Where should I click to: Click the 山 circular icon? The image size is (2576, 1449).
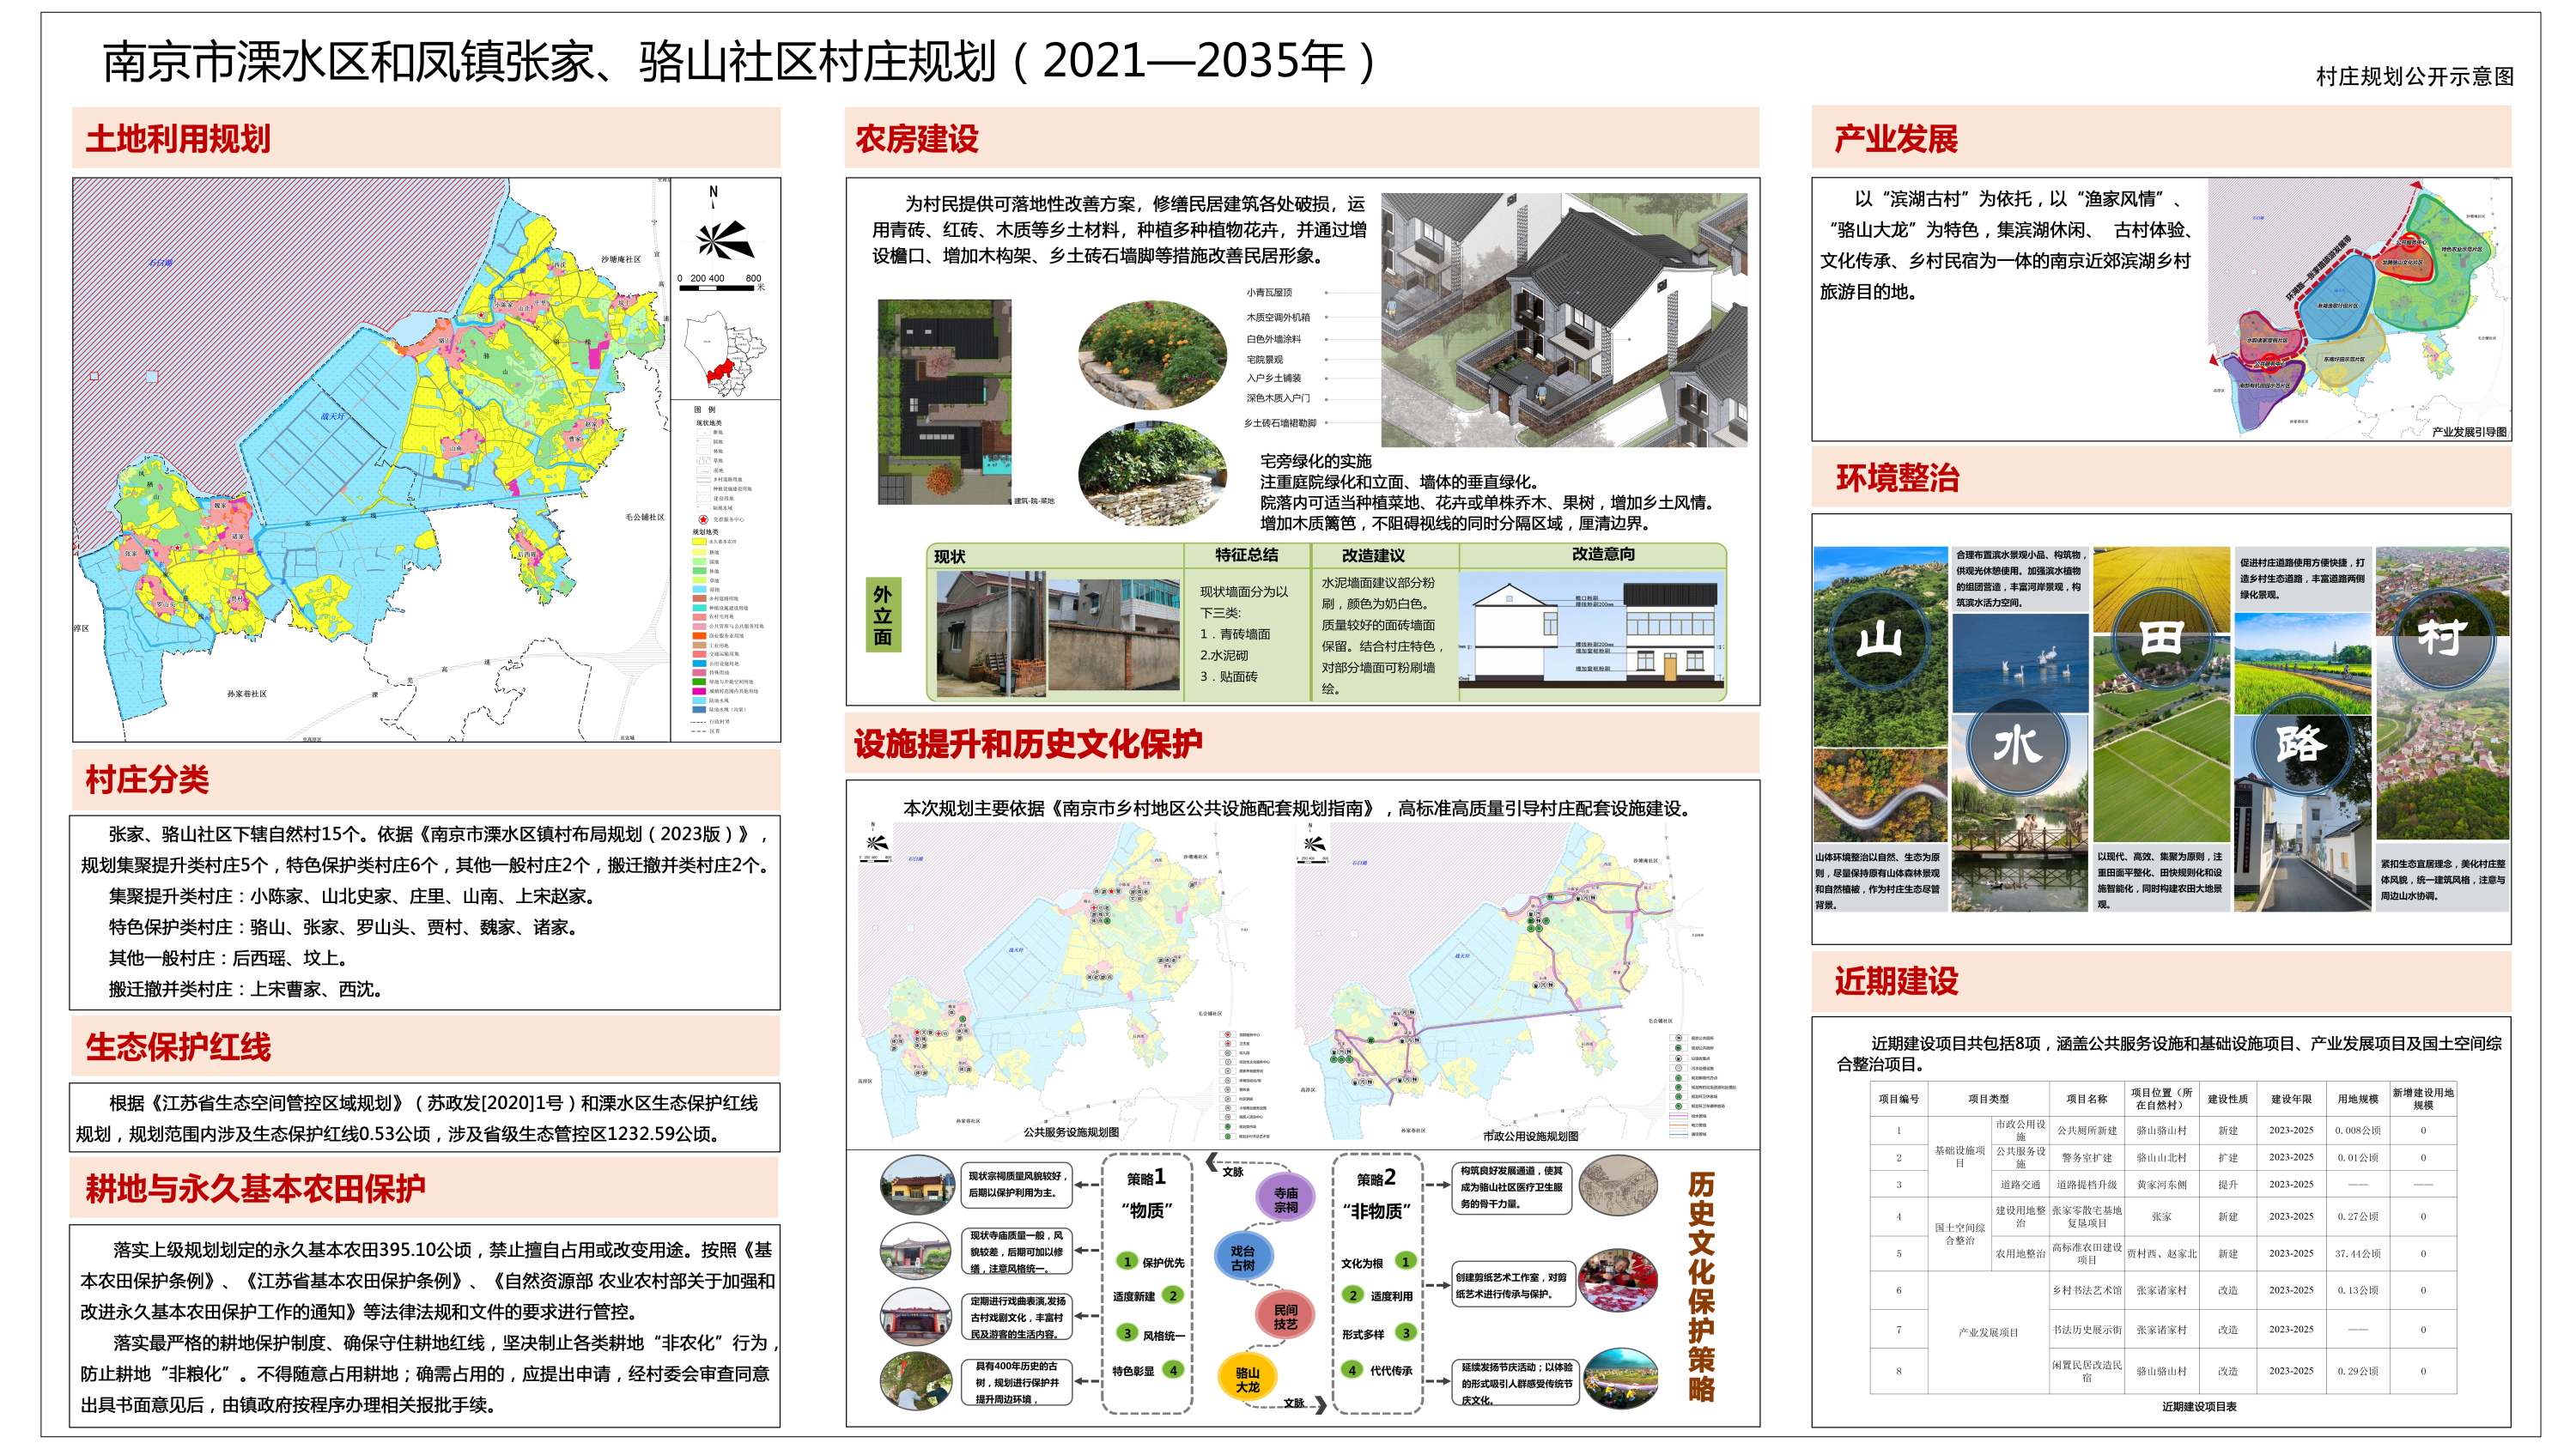click(1878, 637)
